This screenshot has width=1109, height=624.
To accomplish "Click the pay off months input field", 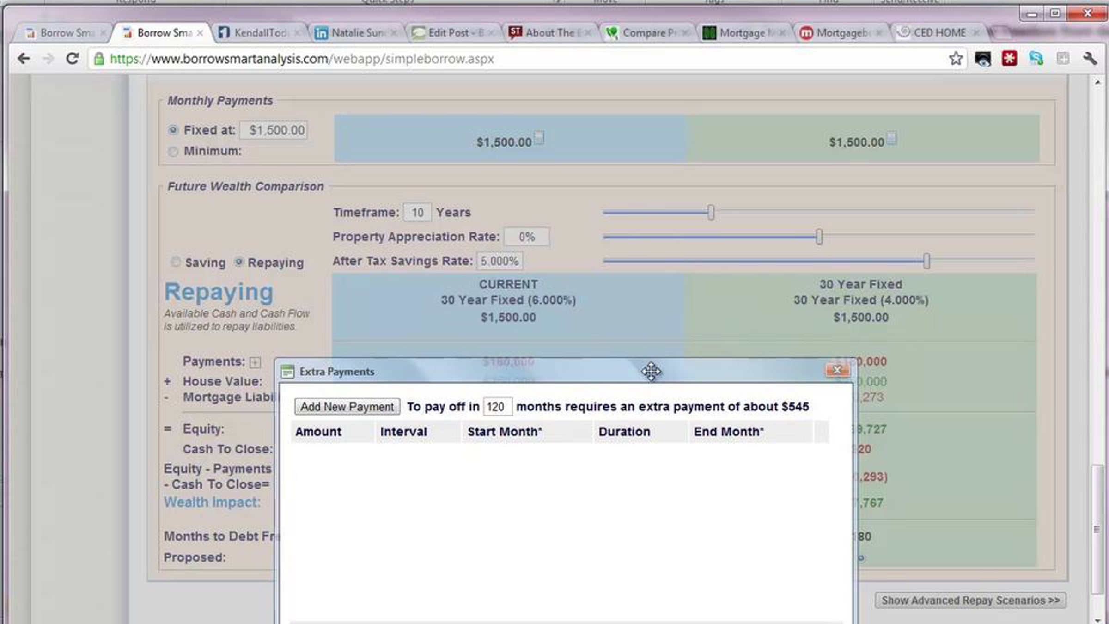I will click(x=497, y=407).
